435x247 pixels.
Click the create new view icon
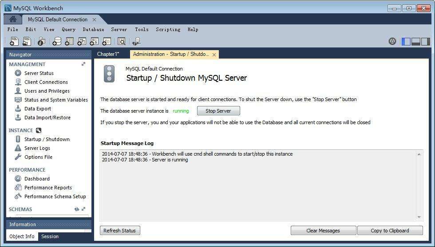click(82, 41)
